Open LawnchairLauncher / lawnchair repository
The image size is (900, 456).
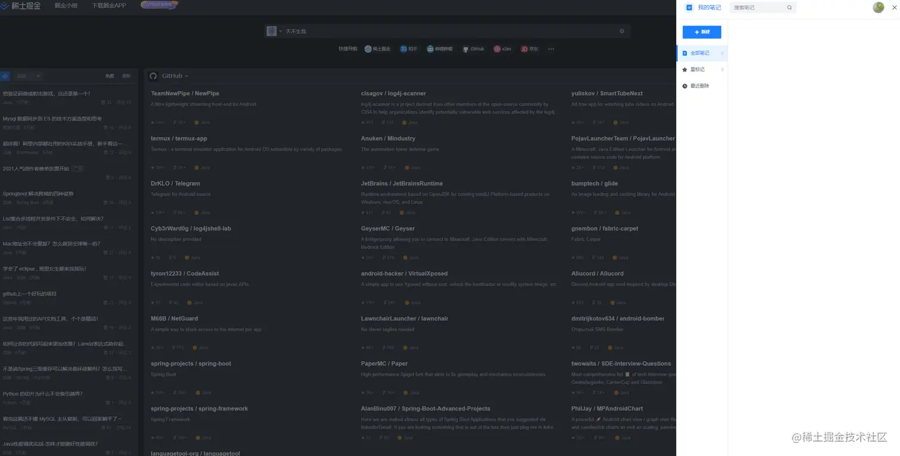(x=405, y=318)
